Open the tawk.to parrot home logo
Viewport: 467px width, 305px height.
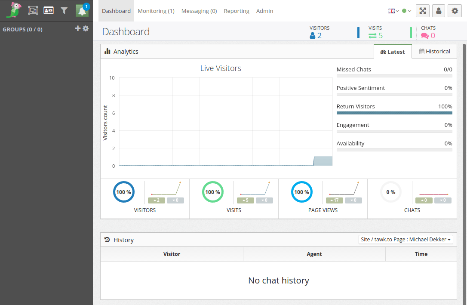(13, 10)
